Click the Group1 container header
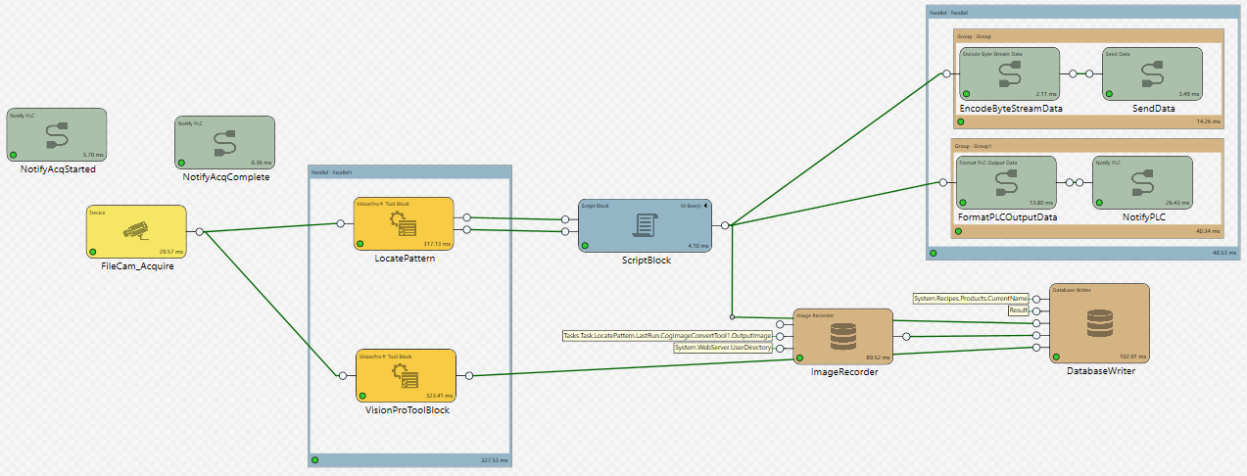 coord(1087,144)
